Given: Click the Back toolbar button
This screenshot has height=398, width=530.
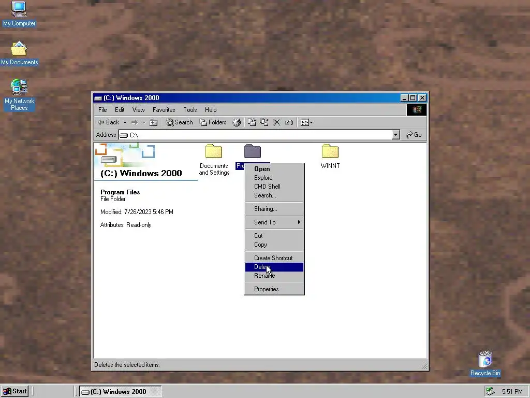Looking at the screenshot, I should point(109,122).
